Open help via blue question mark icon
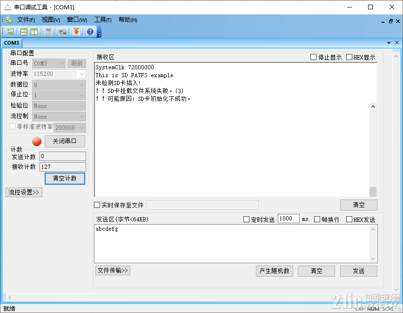 [x=90, y=32]
